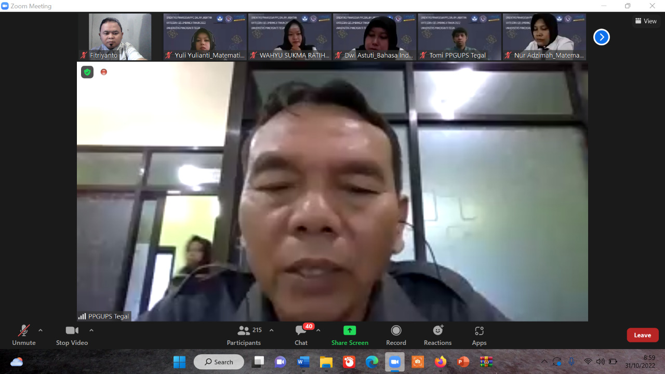The height and width of the screenshot is (374, 665).
Task: Leave the meeting using the red button
Action: (x=642, y=335)
